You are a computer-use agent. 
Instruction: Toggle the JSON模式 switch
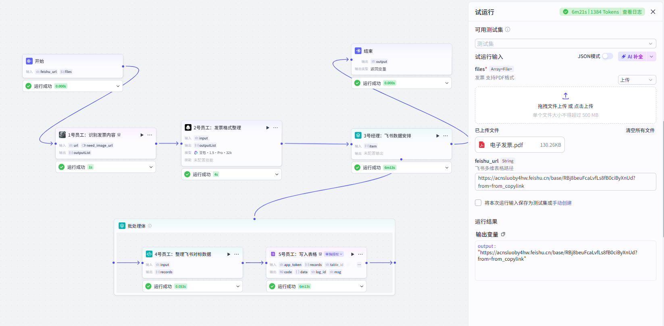pos(608,56)
